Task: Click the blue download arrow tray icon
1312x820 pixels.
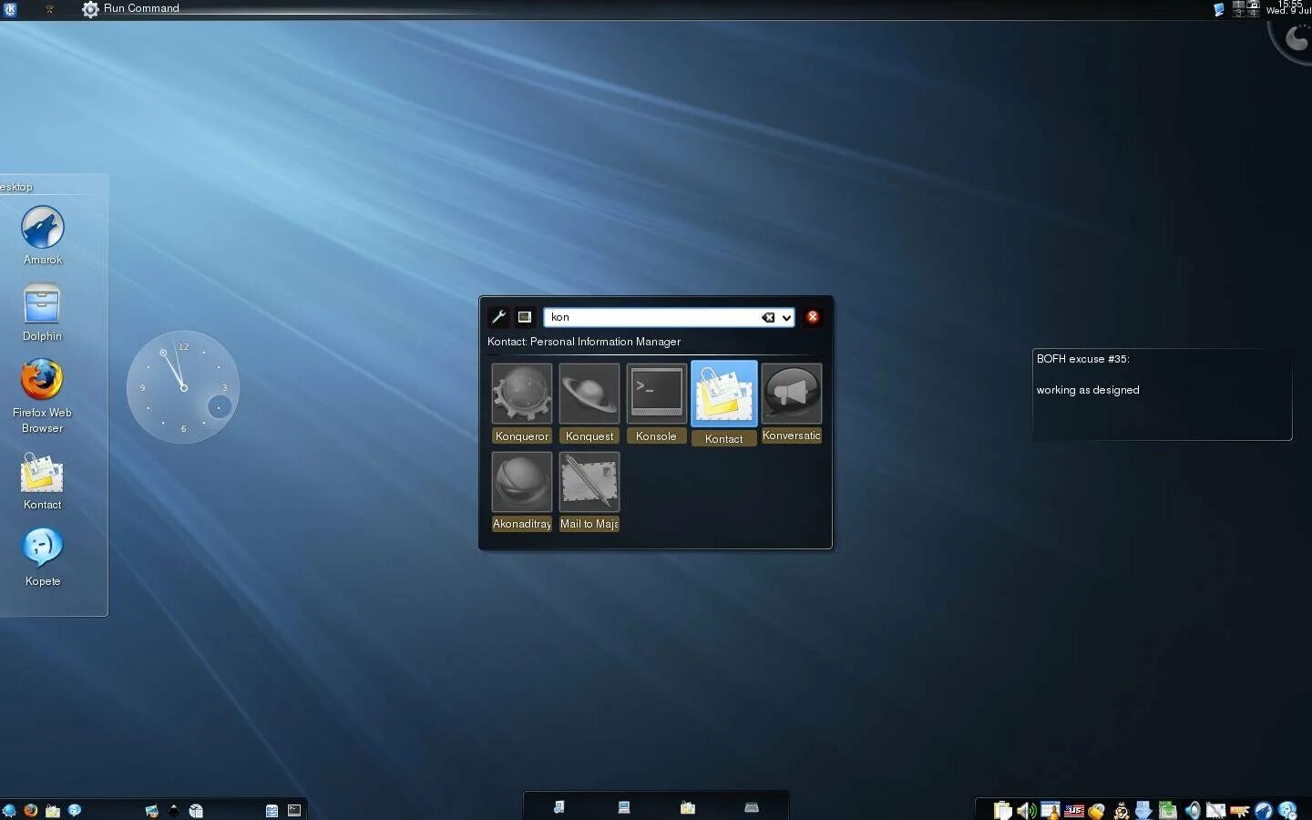Action: (1144, 810)
